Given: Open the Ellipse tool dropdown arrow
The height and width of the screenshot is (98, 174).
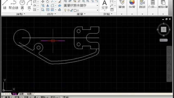Looking at the screenshot, I should click(38, 5).
